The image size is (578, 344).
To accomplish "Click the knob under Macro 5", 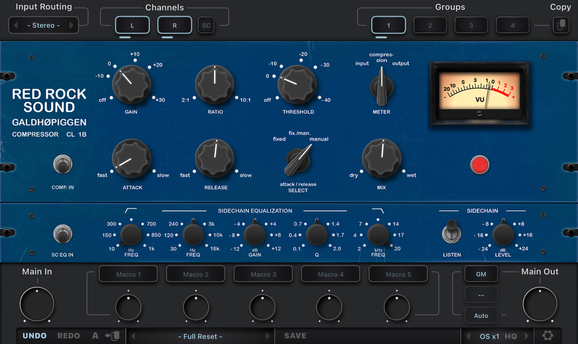I will point(397,308).
